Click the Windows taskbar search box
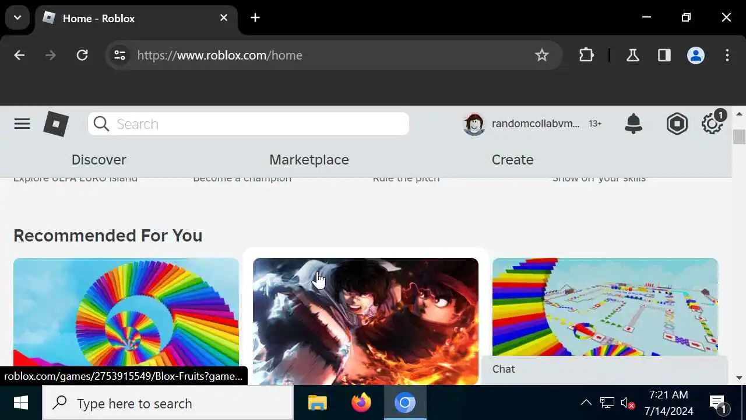Image resolution: width=746 pixels, height=420 pixels. point(168,403)
